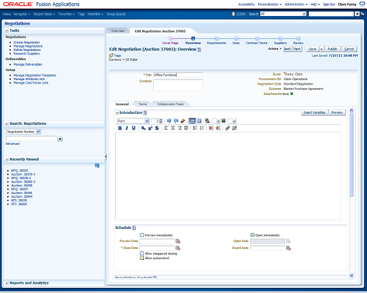Viewport: 367px width, 293px height.
Task: Clear text styling with eraser icon
Action: click(183, 121)
